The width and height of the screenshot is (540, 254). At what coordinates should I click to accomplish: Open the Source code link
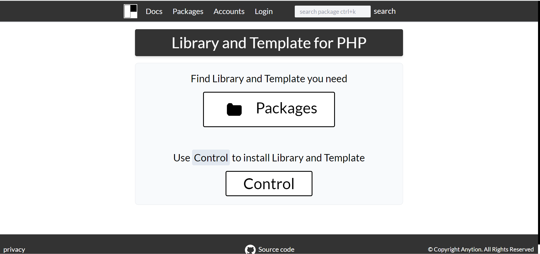276,250
